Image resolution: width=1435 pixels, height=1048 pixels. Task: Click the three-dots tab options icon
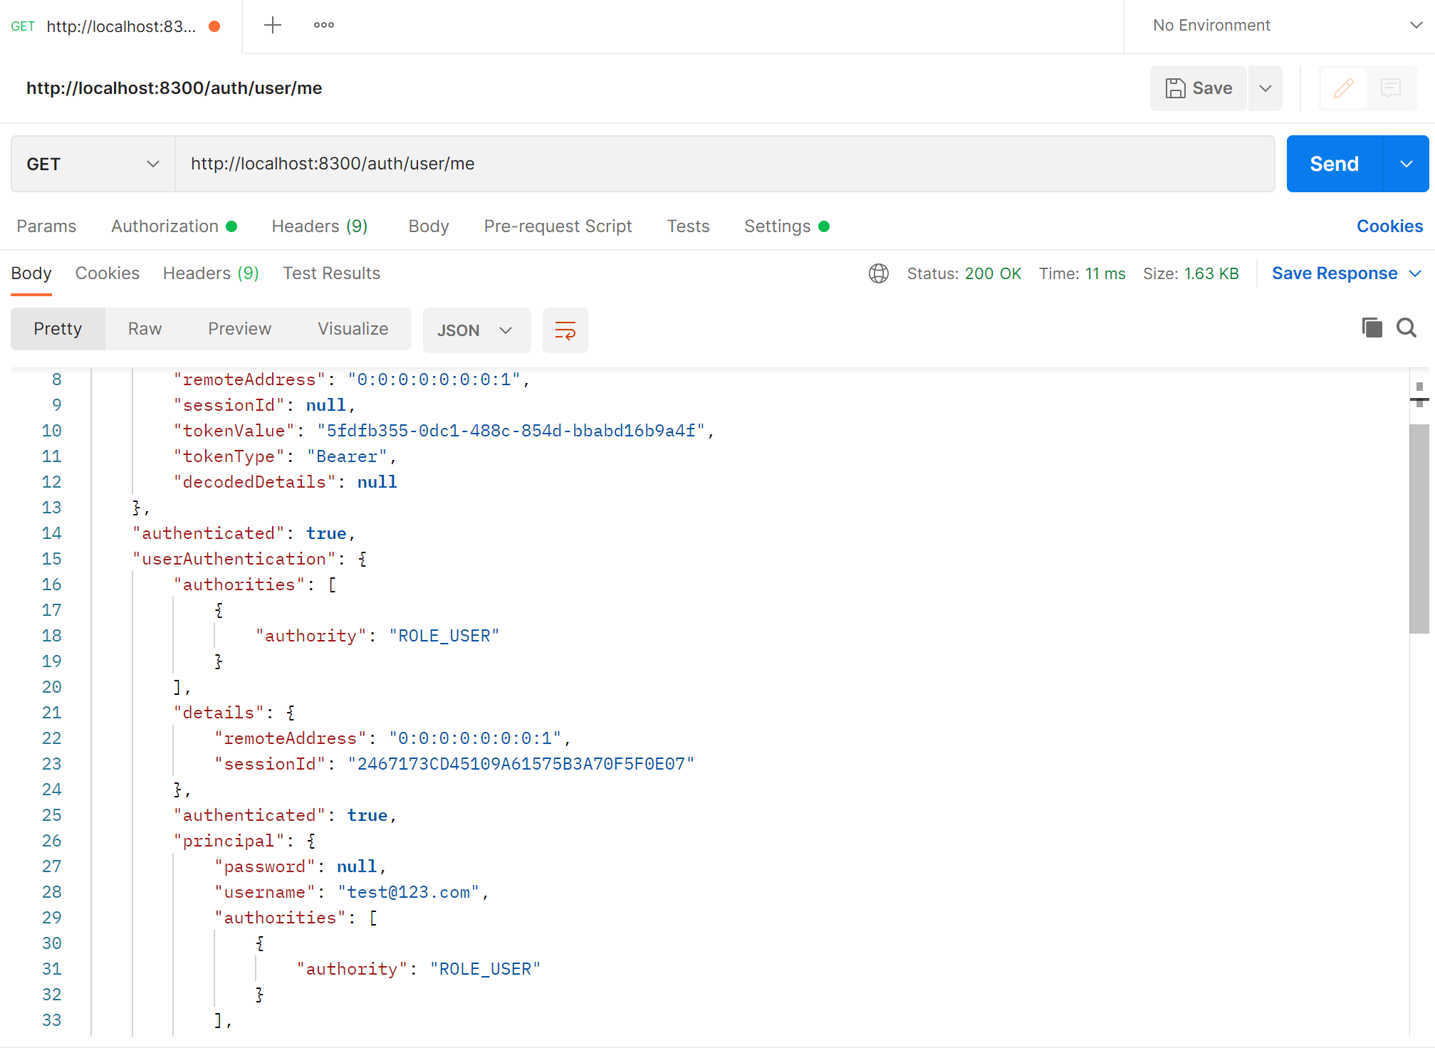click(x=323, y=26)
